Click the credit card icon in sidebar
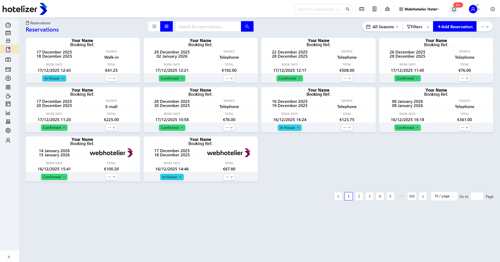 [x=8, y=69]
